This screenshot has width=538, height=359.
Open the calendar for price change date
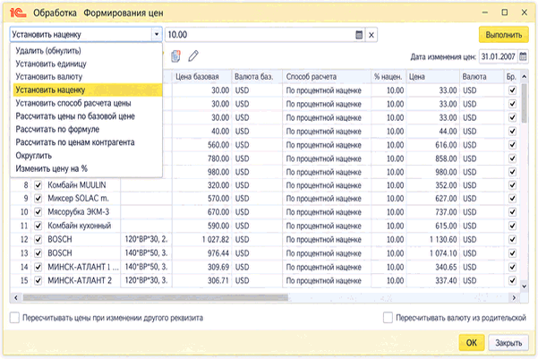(524, 56)
